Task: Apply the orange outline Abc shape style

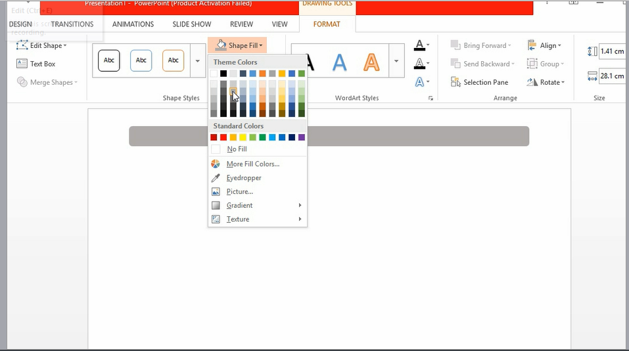Action: [173, 60]
